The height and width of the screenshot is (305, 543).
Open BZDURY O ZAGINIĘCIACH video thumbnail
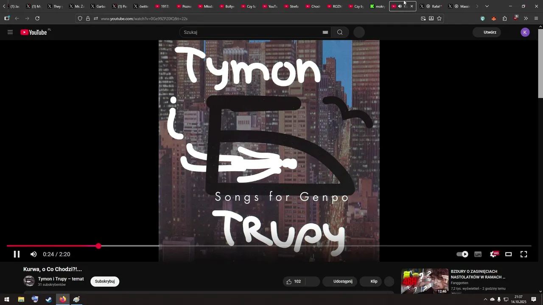click(425, 281)
